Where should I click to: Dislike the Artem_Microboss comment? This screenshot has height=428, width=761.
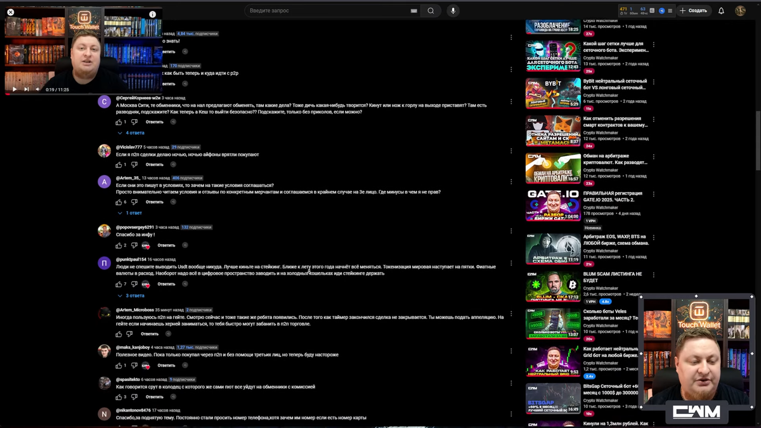pyautogui.click(x=130, y=334)
